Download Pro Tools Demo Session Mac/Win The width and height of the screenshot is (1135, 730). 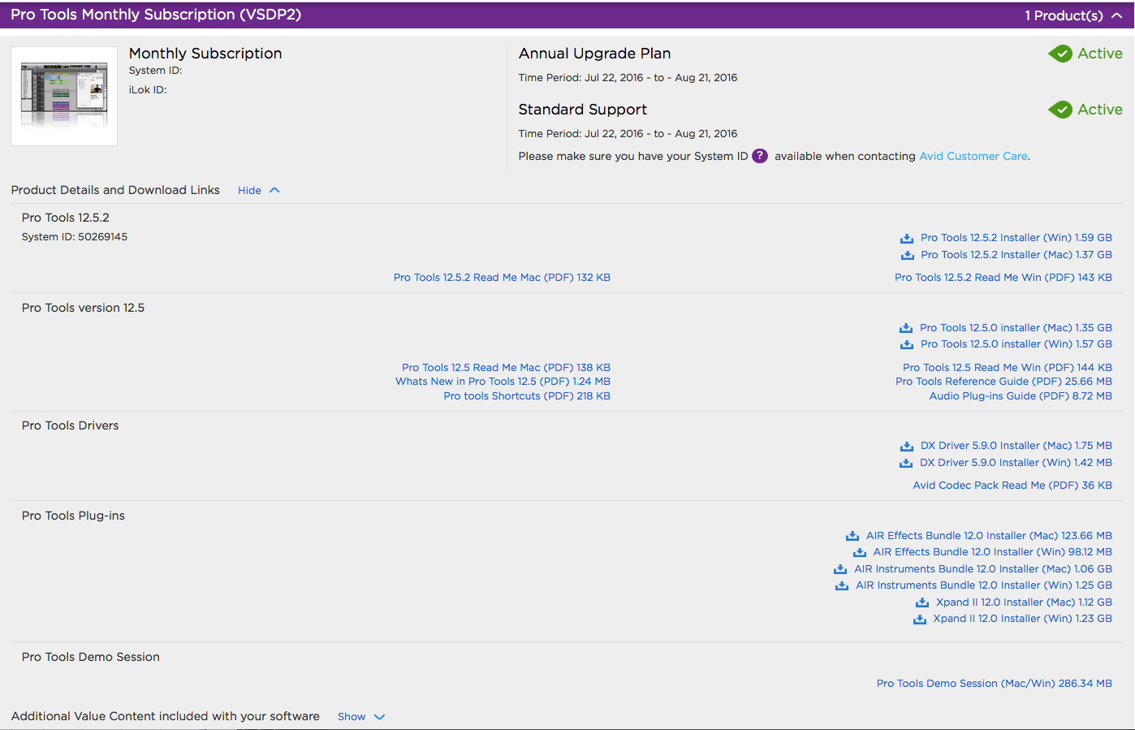[994, 684]
